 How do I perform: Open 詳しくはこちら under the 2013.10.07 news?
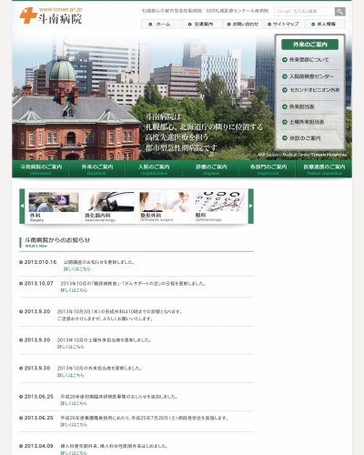tap(74, 290)
